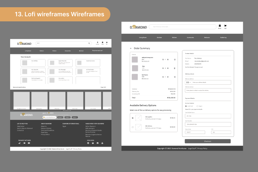The image size is (258, 172).
Task: Select the first delivery option radio button
Action: pos(132,118)
